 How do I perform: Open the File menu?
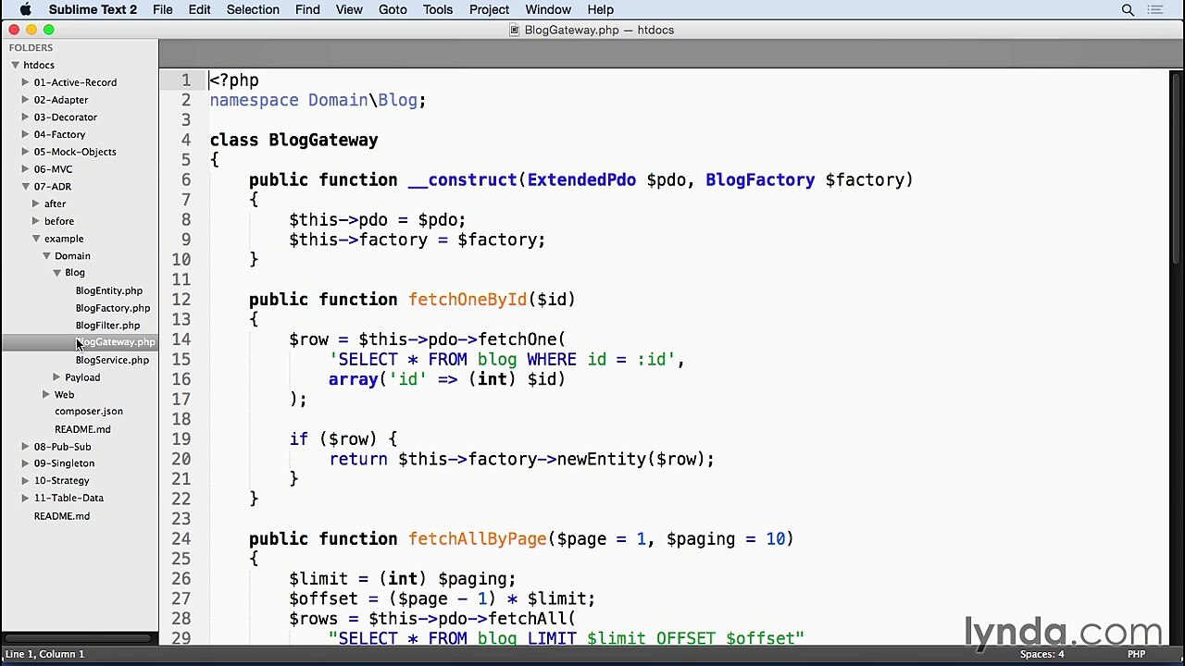pos(162,10)
